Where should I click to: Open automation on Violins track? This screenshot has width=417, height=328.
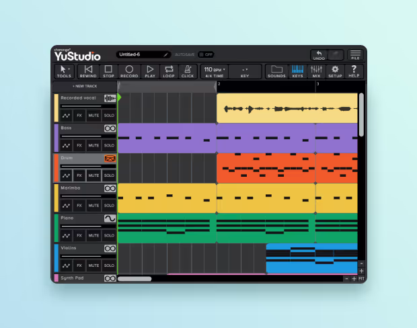coord(66,265)
